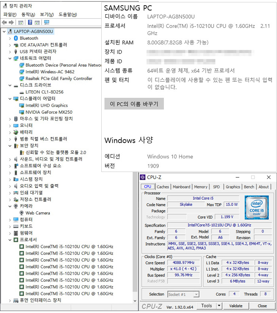Click the firmware (펌웨어) category icon

pyautogui.click(x=16, y=233)
